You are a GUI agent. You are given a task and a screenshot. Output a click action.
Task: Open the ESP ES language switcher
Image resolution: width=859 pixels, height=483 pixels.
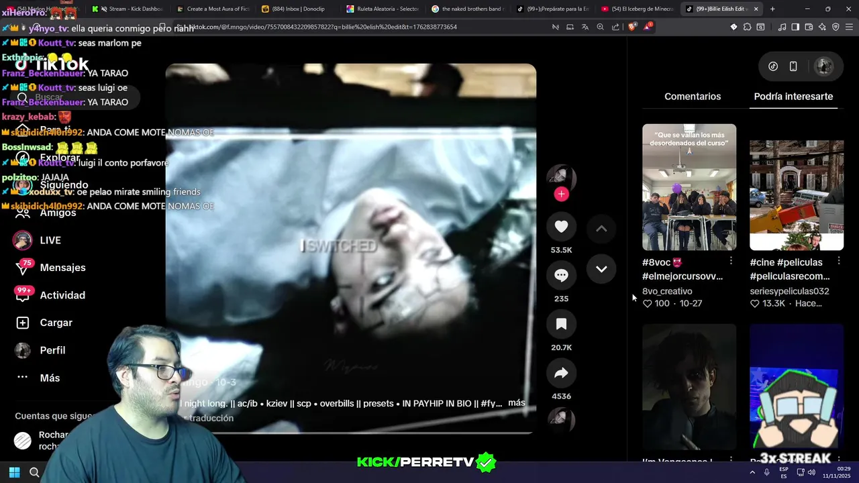click(x=783, y=472)
